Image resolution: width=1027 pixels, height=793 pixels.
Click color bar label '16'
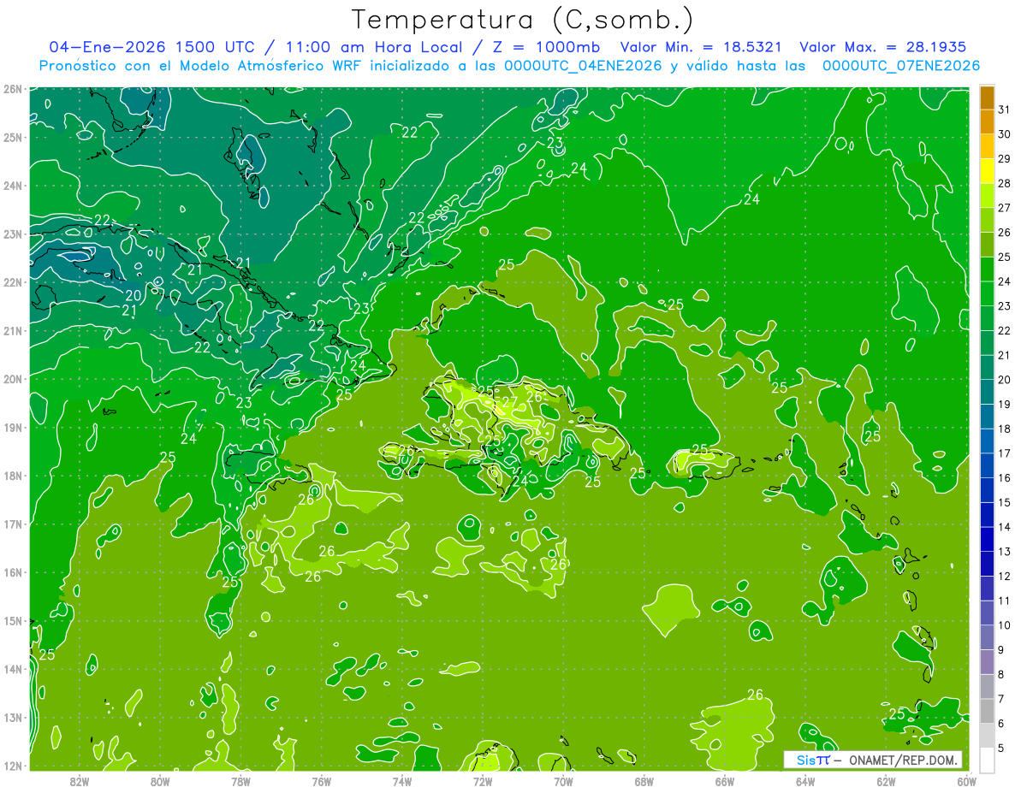pos(1004,477)
